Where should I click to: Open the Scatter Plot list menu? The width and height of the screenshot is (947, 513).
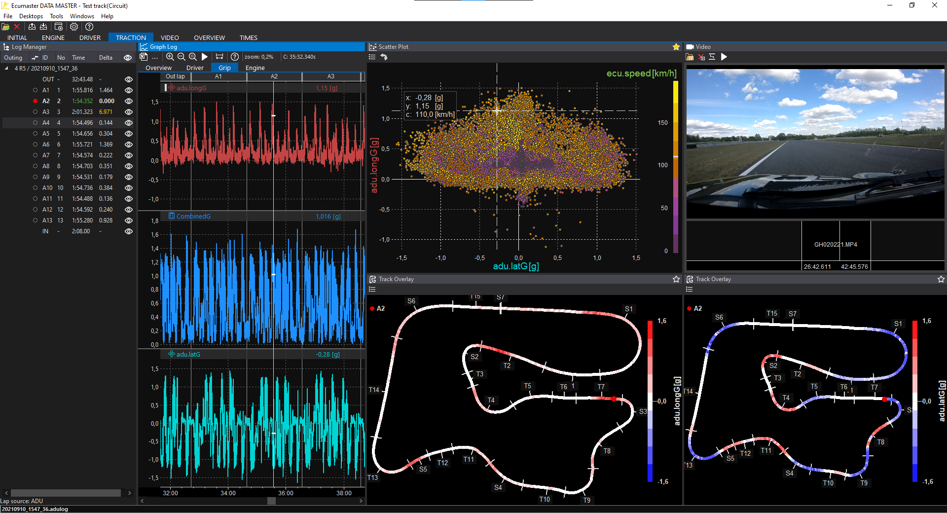[372, 57]
